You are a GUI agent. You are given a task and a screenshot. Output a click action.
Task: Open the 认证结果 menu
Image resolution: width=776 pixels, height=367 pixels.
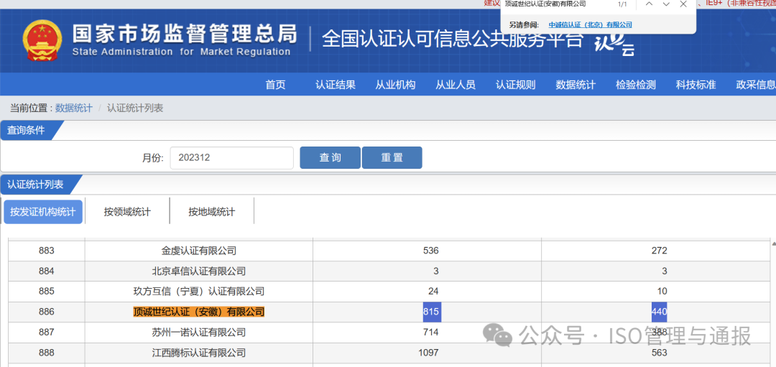[336, 85]
